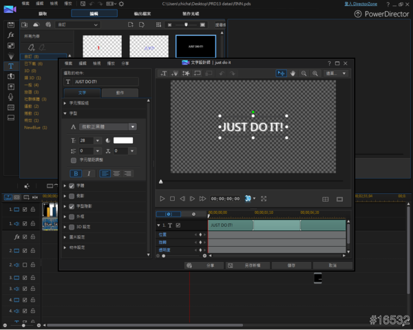Expand the 物件設定 section
The image size is (413, 330).
click(x=78, y=247)
